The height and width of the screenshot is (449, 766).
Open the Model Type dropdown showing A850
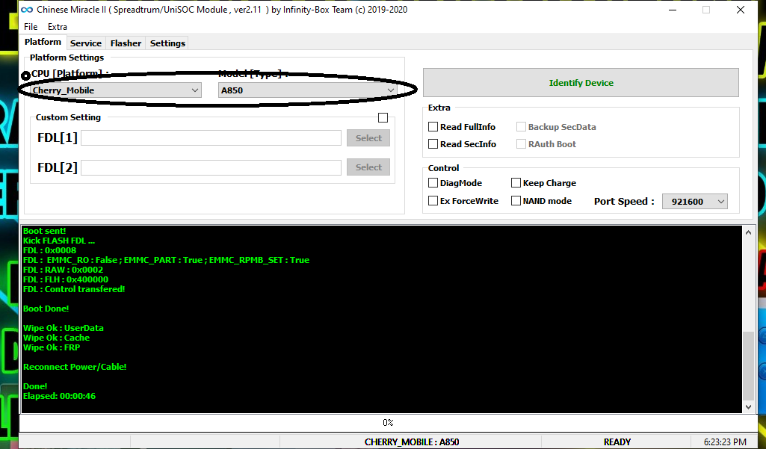(307, 90)
